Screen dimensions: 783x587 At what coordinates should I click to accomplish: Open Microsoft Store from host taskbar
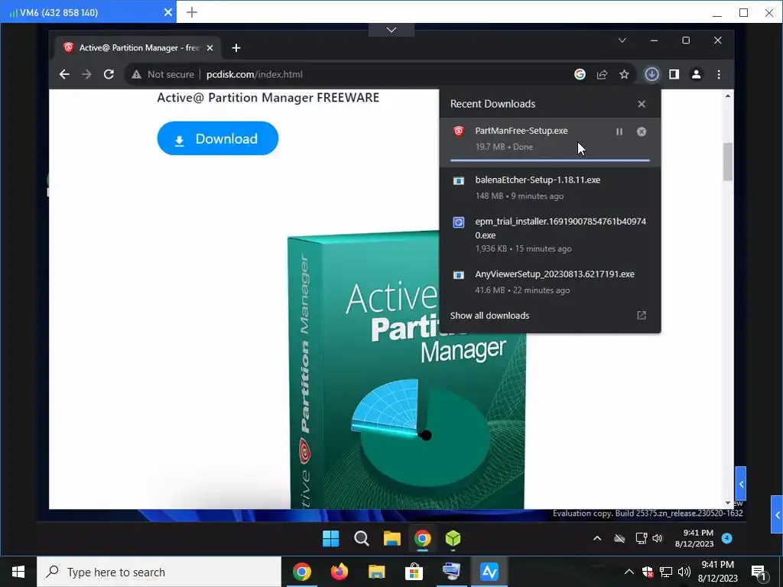[414, 572]
